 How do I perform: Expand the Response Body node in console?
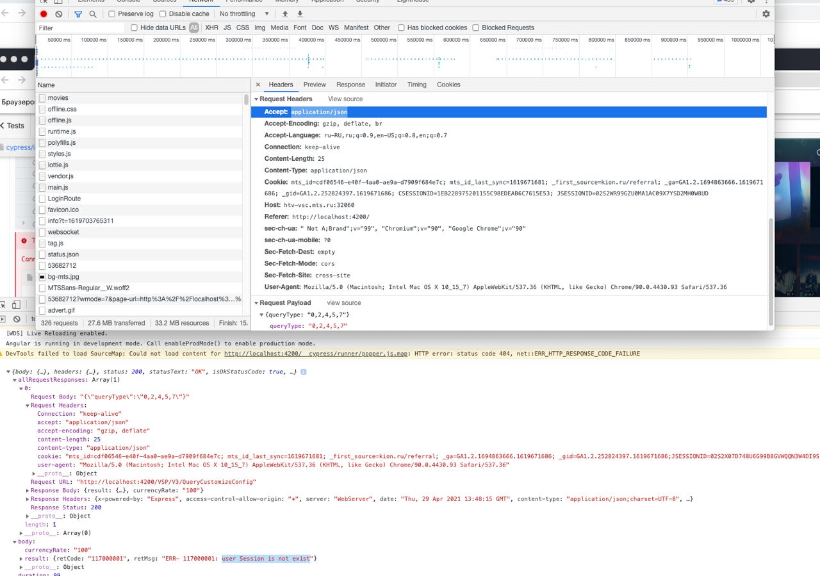click(x=28, y=491)
